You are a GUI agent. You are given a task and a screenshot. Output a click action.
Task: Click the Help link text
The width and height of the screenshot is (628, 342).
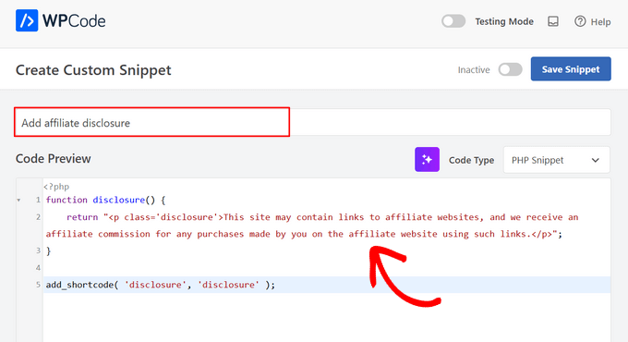click(600, 21)
